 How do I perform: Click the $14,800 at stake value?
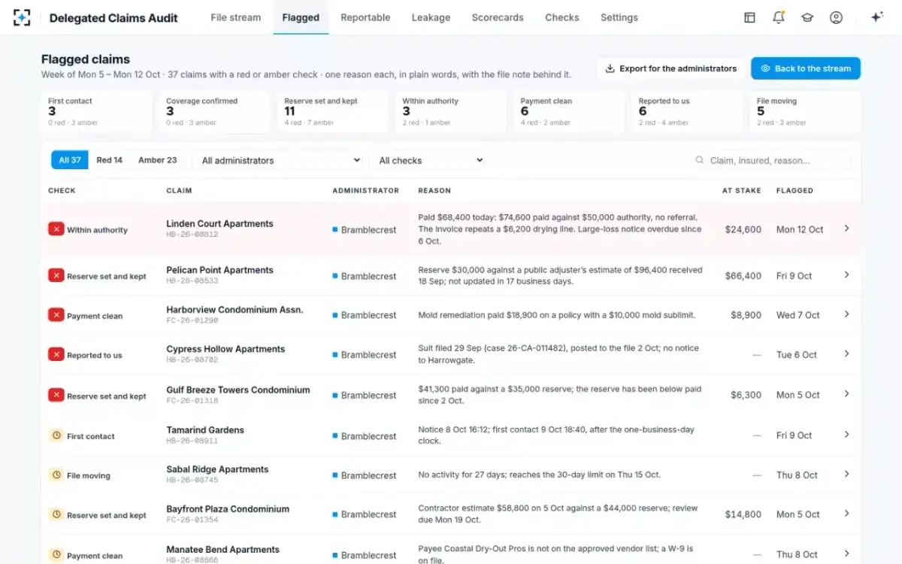pyautogui.click(x=743, y=514)
